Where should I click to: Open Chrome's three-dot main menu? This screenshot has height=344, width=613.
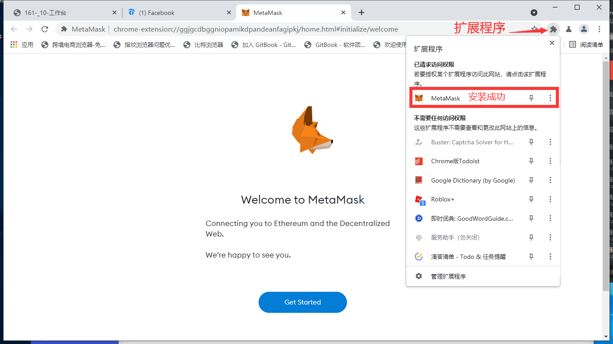pyautogui.click(x=599, y=29)
